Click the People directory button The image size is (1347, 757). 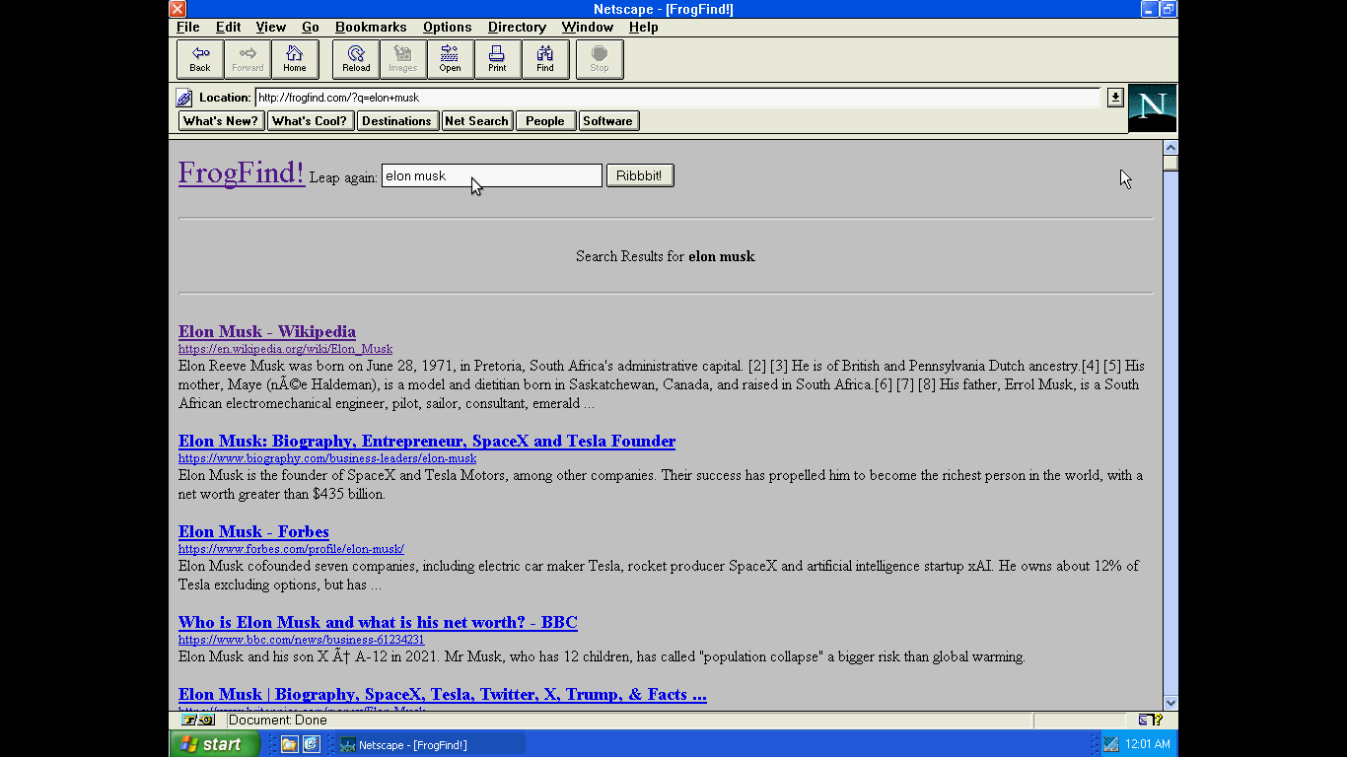click(x=545, y=121)
